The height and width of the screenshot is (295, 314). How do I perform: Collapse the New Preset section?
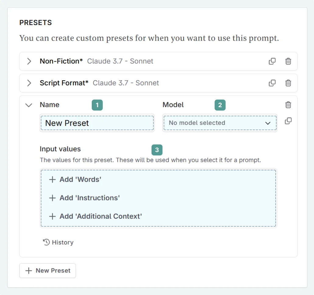pyautogui.click(x=28, y=105)
